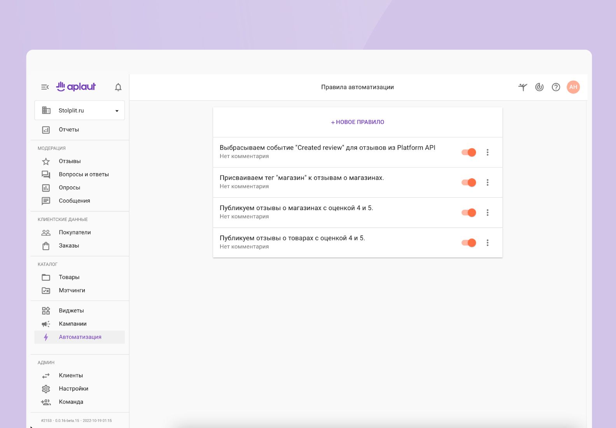Open the Отчеты reports page
The image size is (616, 428).
69,130
